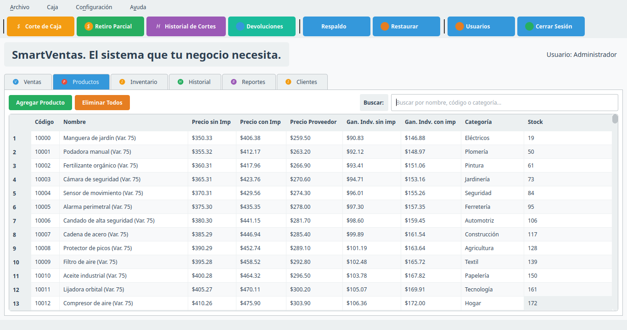Click the dollar icon on Corte de Caja

(x=18, y=27)
